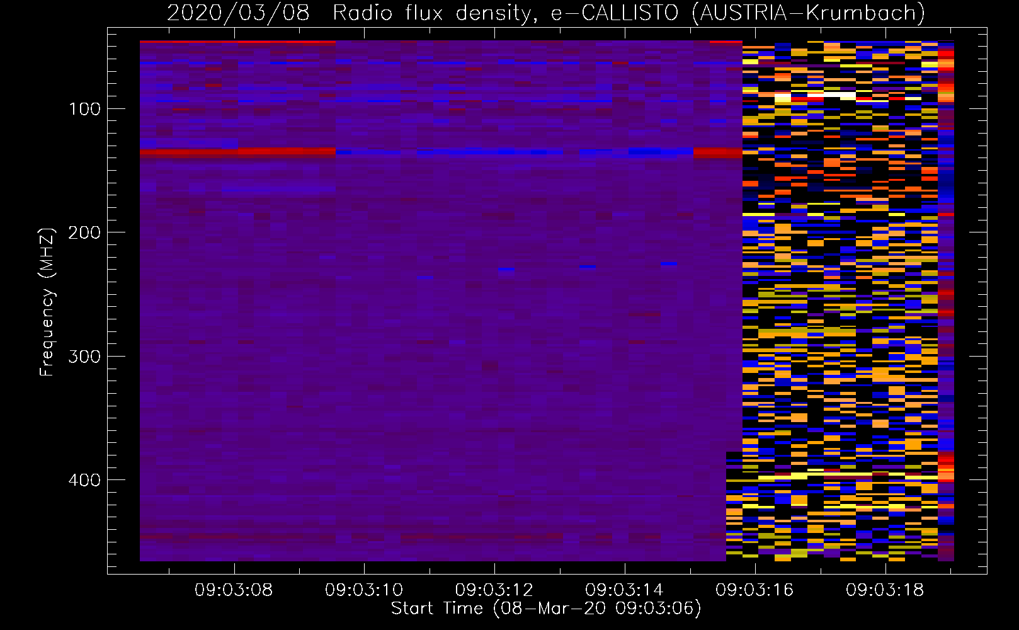Click the 09:03:16 time tick label
This screenshot has height=630, width=1019.
tap(755, 590)
